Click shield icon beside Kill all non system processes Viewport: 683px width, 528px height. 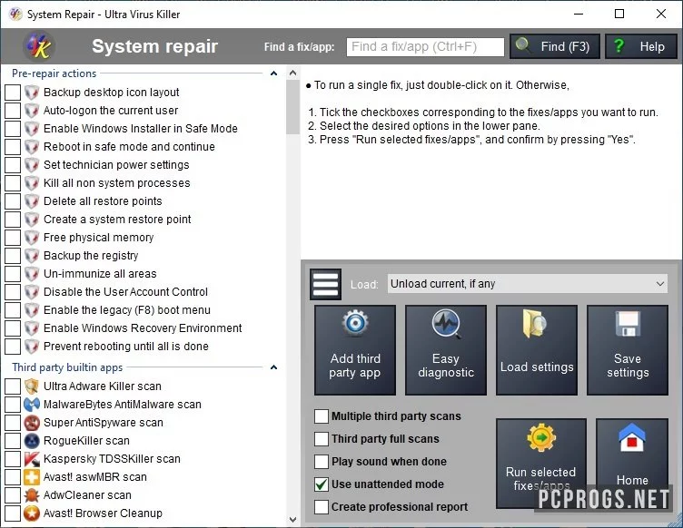click(32, 182)
